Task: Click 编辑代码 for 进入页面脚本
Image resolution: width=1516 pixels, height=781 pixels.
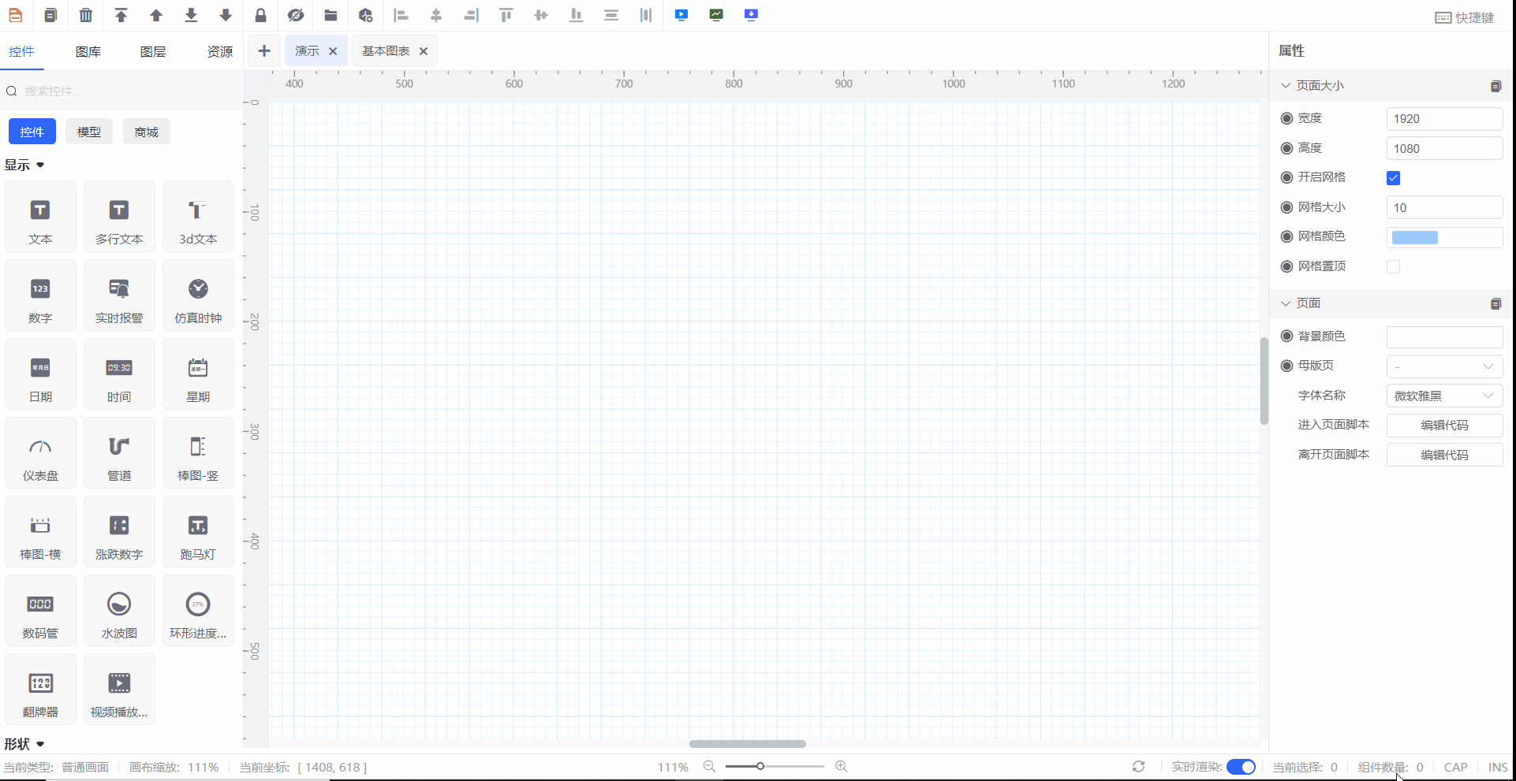Action: click(1443, 426)
